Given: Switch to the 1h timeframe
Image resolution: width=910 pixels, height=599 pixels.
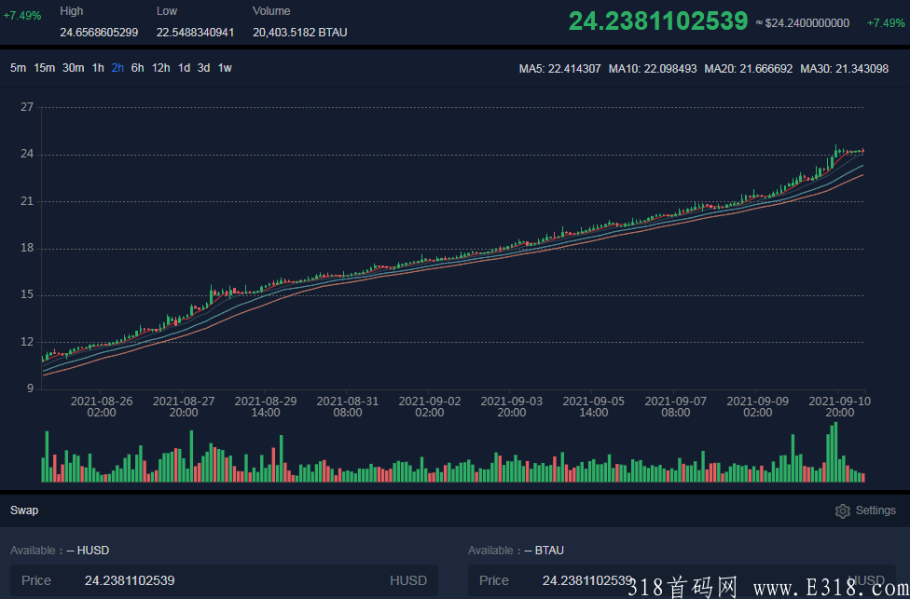Looking at the screenshot, I should point(98,67).
